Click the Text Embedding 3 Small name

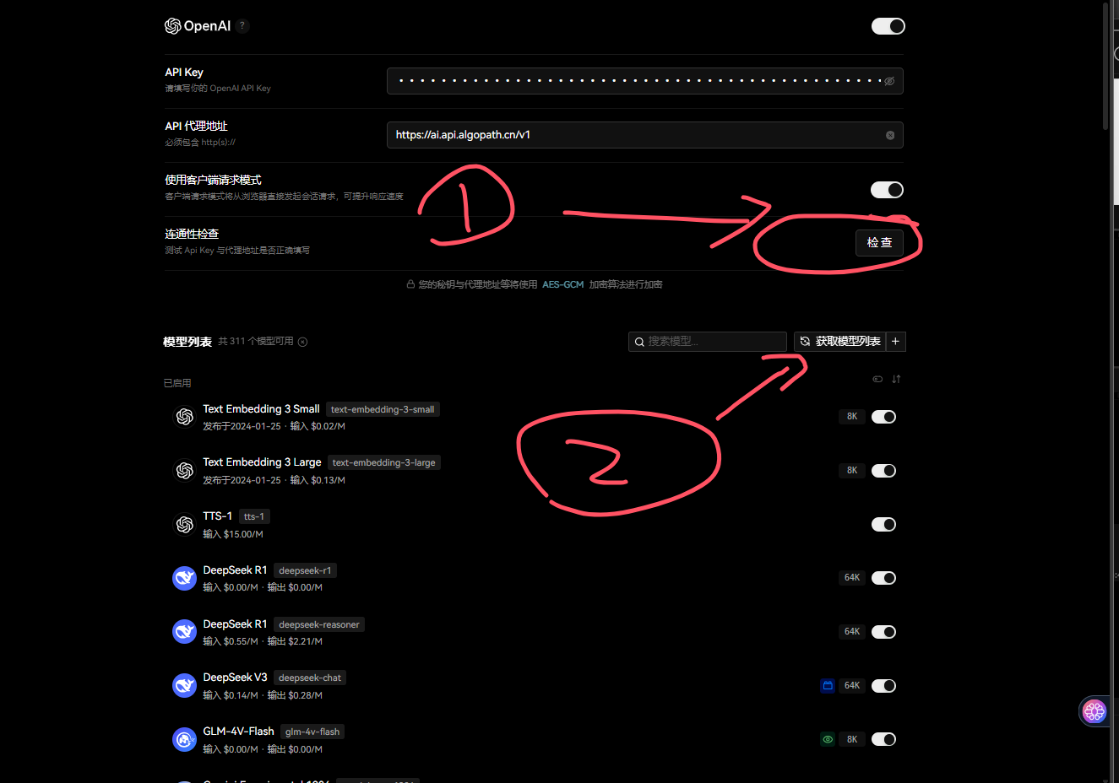(x=261, y=409)
